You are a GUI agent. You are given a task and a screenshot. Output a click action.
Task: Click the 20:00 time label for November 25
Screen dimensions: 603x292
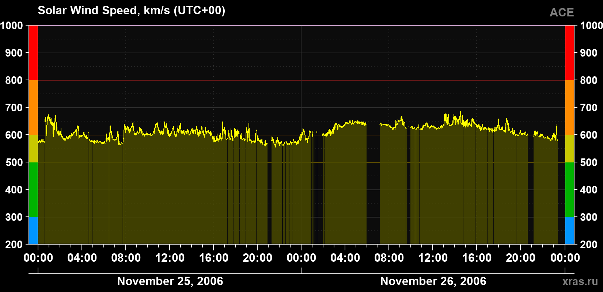click(258, 258)
